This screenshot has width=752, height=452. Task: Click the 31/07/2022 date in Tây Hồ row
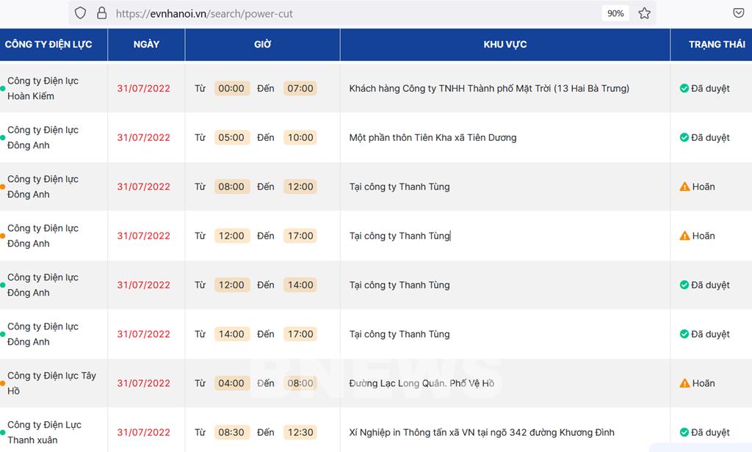[143, 383]
